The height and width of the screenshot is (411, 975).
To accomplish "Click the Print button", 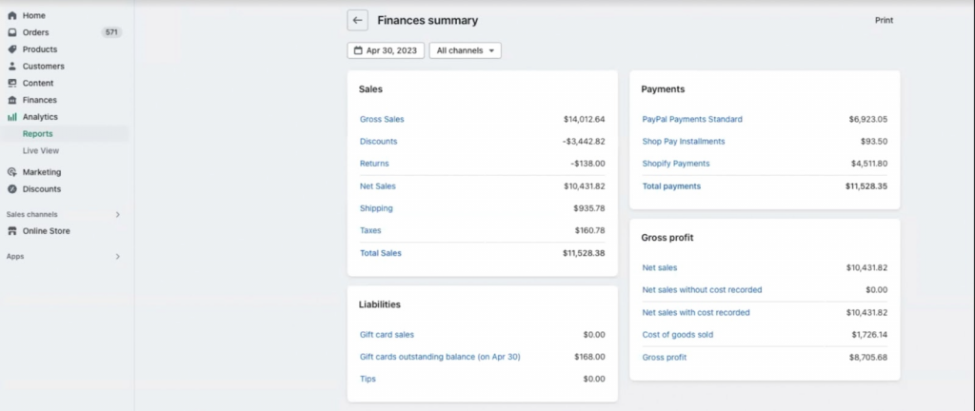I will pos(884,20).
